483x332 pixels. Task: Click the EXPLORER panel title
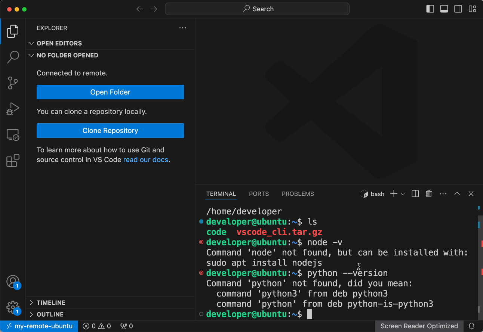click(x=52, y=28)
